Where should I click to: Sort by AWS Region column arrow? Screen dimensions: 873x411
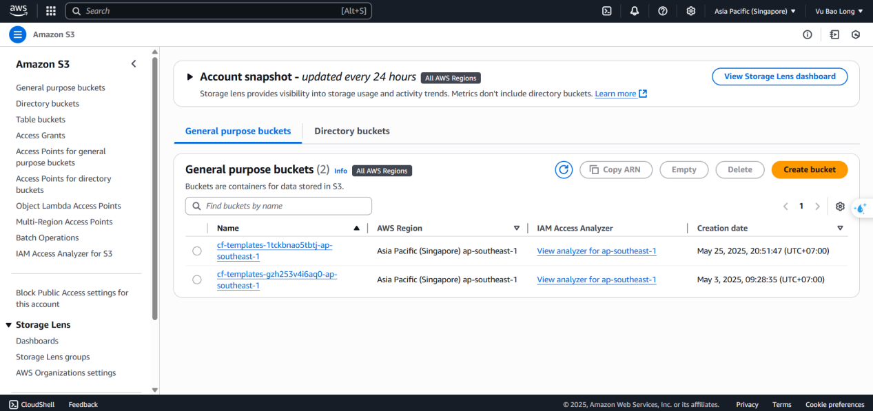click(x=517, y=228)
